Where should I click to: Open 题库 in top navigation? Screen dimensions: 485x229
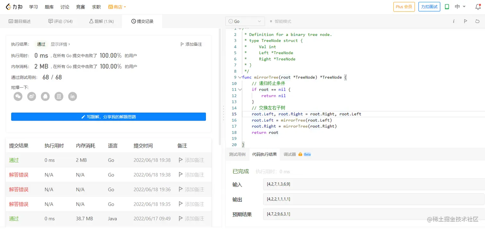49,7
